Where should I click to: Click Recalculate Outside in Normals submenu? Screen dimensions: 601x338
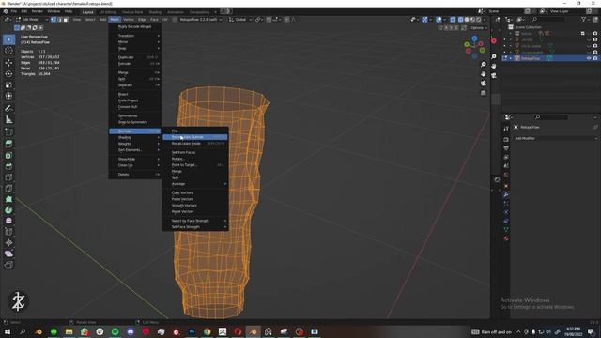195,137
